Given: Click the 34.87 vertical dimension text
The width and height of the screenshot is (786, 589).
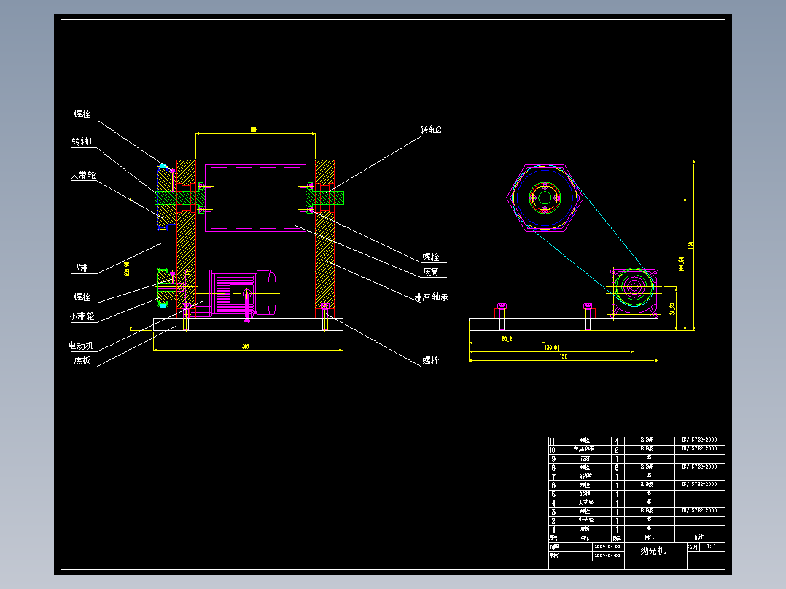Looking at the screenshot, I should coord(673,308).
